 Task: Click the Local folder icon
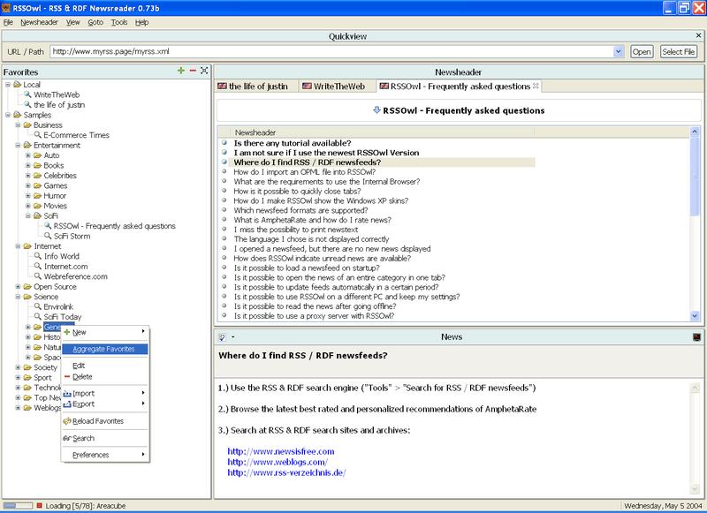click(18, 84)
